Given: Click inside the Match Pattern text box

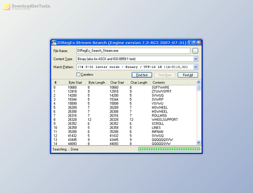Looking at the screenshot, I should click(135, 67).
